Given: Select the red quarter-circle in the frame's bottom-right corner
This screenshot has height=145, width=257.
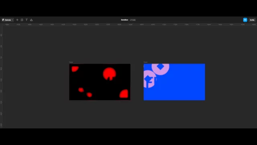Looking at the screenshot, I should pyautogui.click(x=124, y=94).
